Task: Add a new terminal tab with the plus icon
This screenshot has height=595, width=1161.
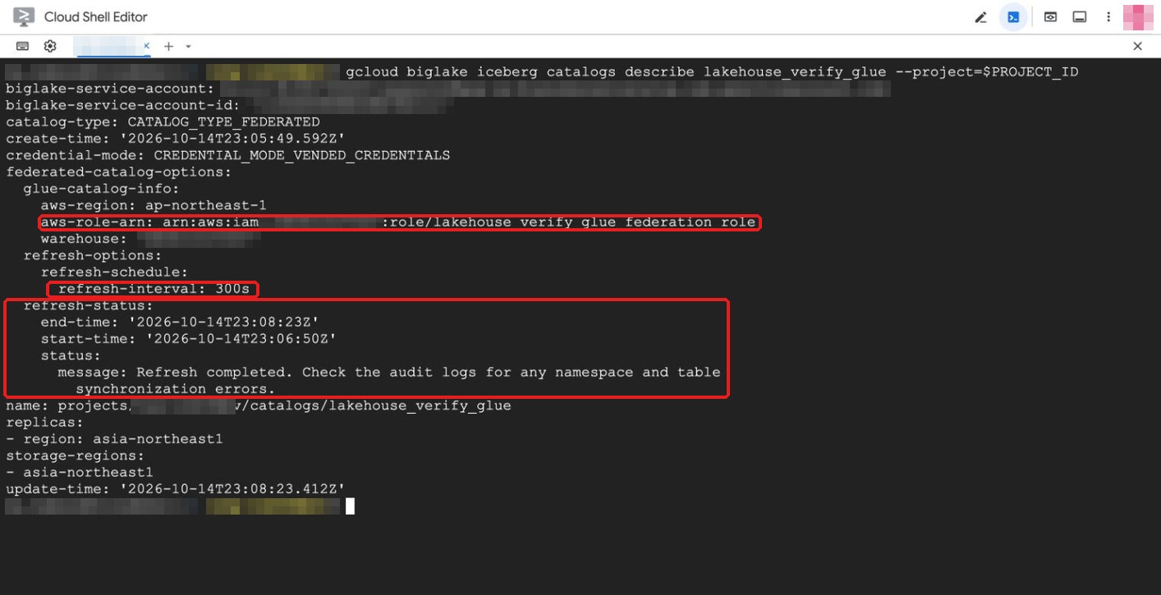Action: pos(168,46)
